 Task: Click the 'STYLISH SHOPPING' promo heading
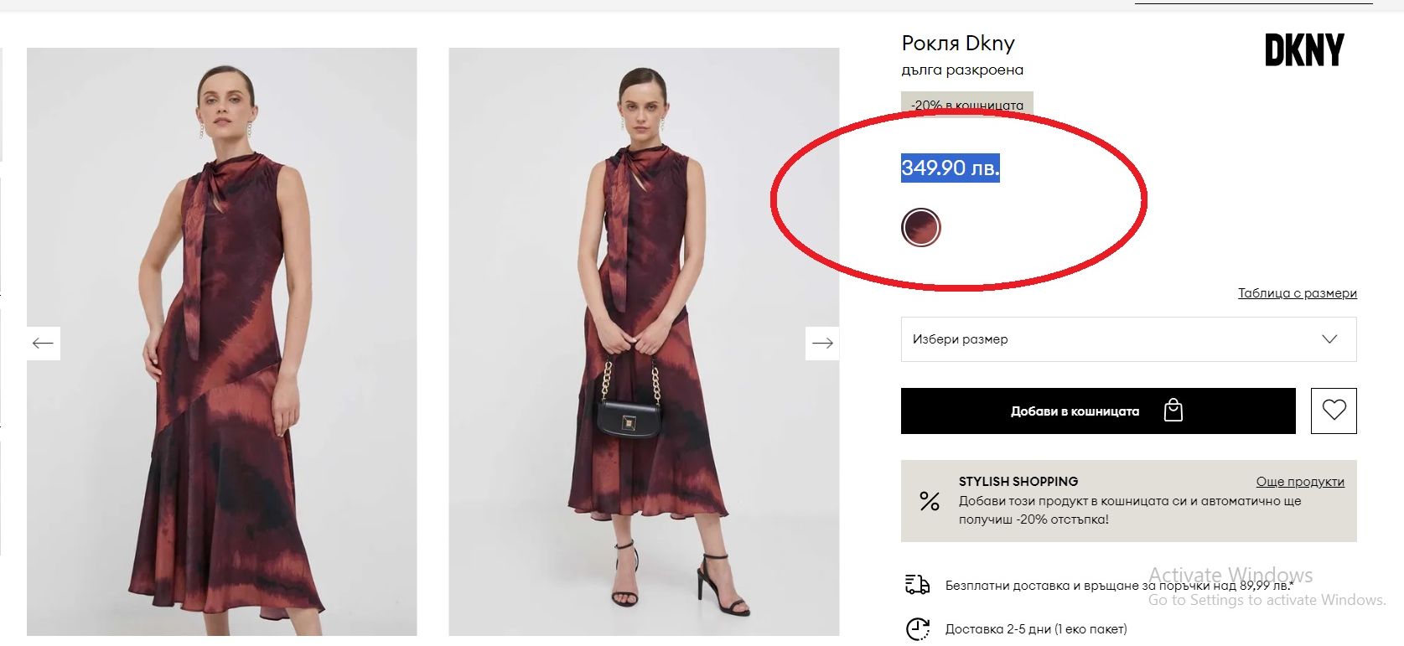1018,482
